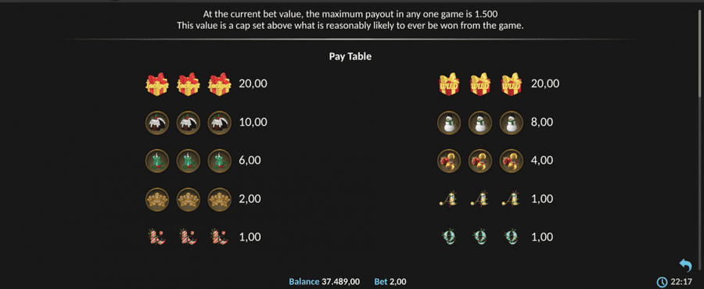
Task: Click the blue return arrow icon
Action: tap(685, 266)
